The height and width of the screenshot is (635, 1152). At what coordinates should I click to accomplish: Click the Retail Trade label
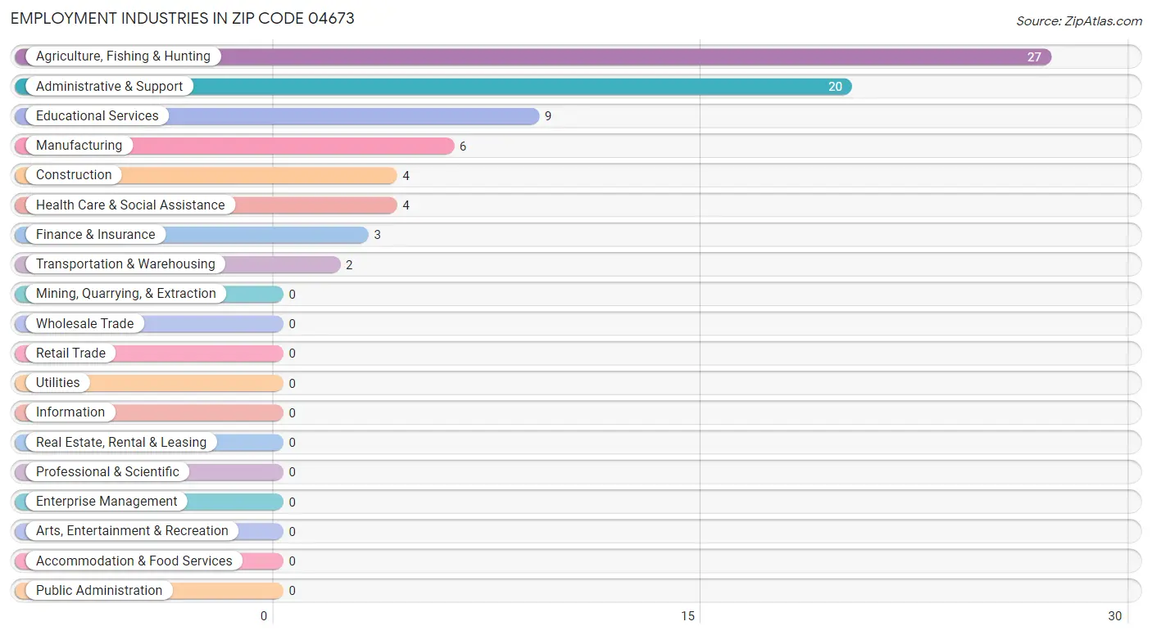70,353
